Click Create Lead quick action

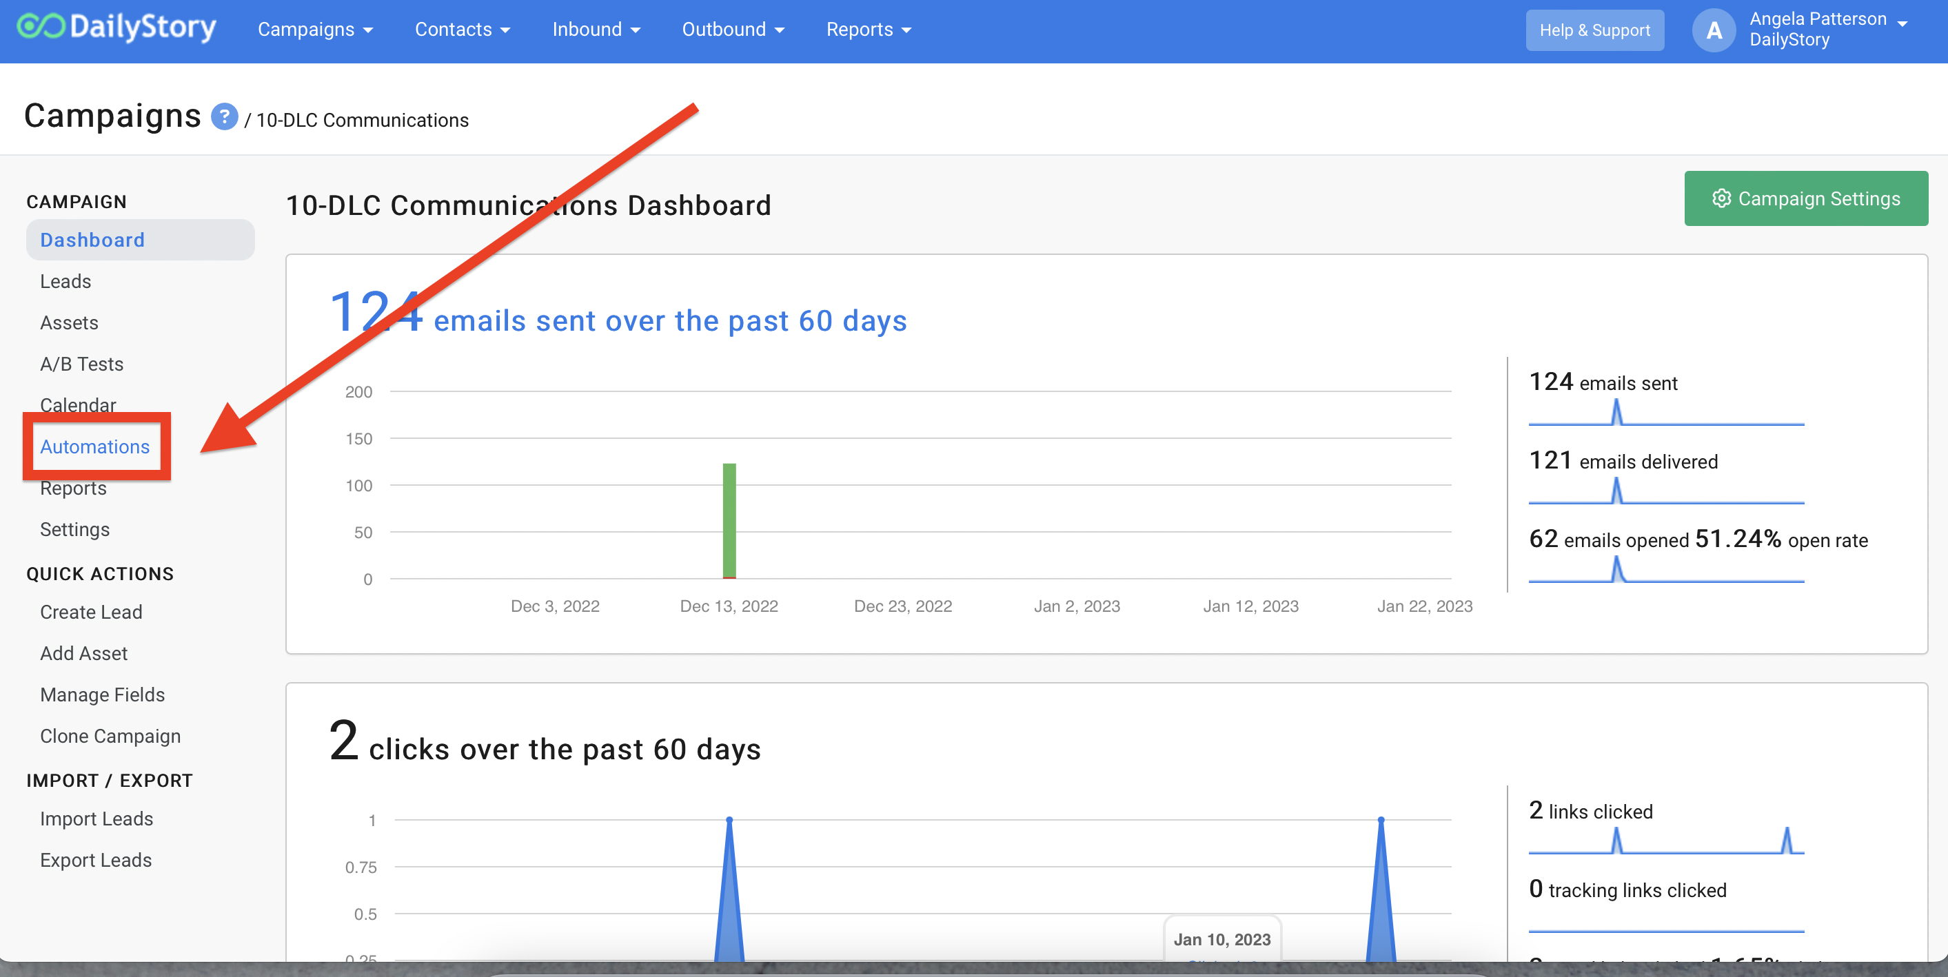(92, 612)
